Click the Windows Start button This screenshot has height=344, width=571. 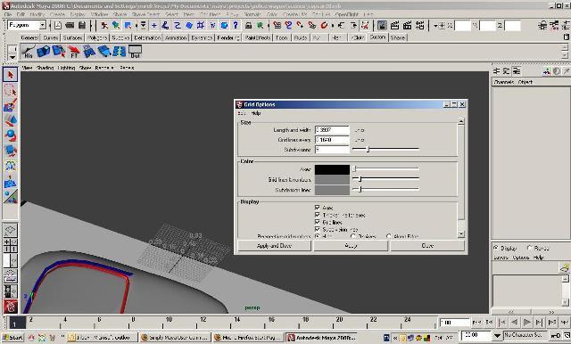pos(12,338)
